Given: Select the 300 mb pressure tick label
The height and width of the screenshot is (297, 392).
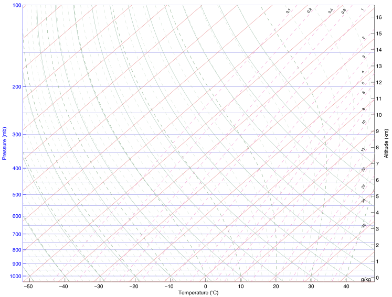Looking at the screenshot, I should coord(17,135).
